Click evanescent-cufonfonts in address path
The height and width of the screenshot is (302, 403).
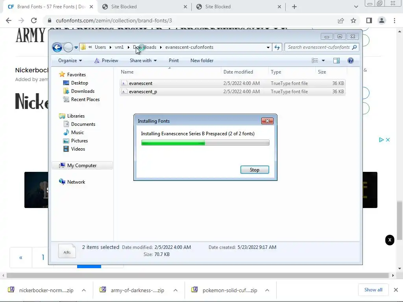click(189, 47)
